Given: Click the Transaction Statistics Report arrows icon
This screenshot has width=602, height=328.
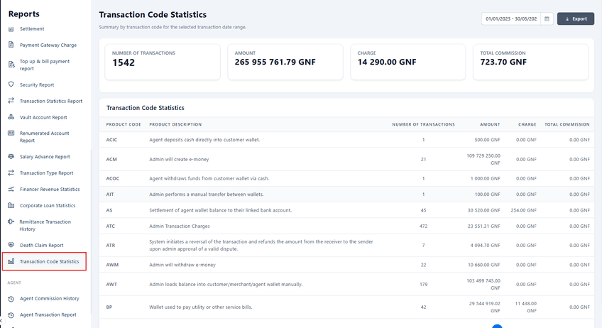Looking at the screenshot, I should pyautogui.click(x=11, y=101).
